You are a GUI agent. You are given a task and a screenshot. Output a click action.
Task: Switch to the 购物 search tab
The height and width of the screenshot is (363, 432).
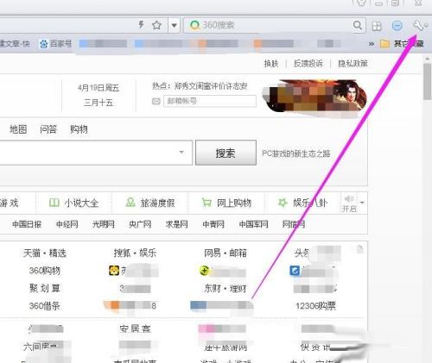(x=79, y=129)
